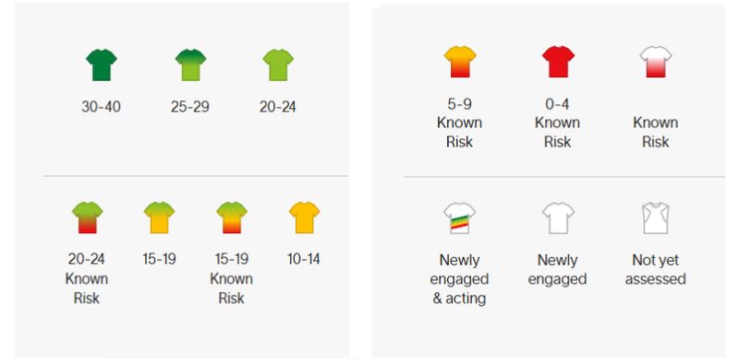This screenshot has width=739, height=364.
Task: Click the yellow 10-14 shirt icon
Action: 305,217
